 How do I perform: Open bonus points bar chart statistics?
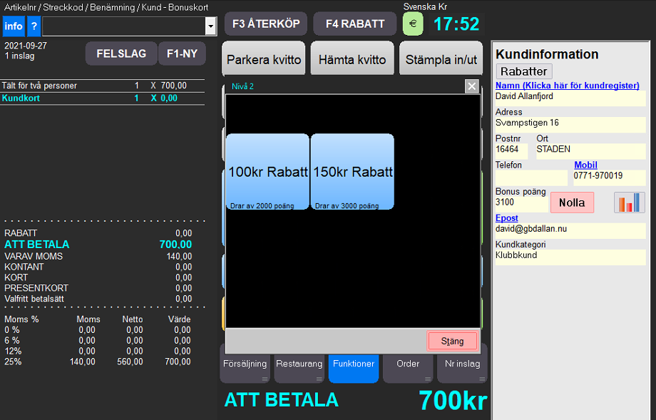click(x=629, y=203)
